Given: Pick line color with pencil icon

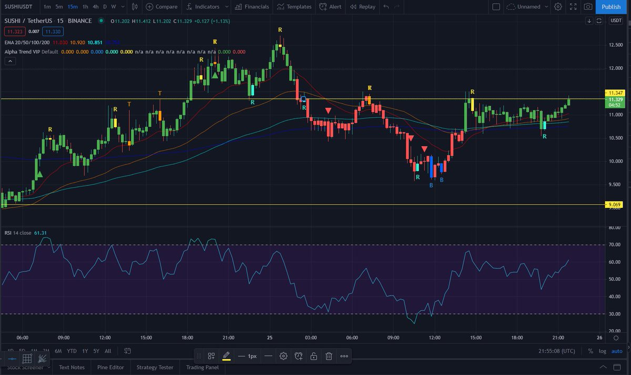Looking at the screenshot, I should click(226, 356).
